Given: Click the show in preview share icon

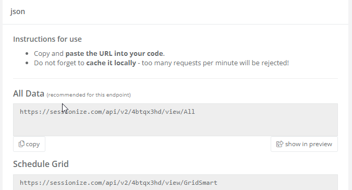Looking at the screenshot, I should pos(280,144).
